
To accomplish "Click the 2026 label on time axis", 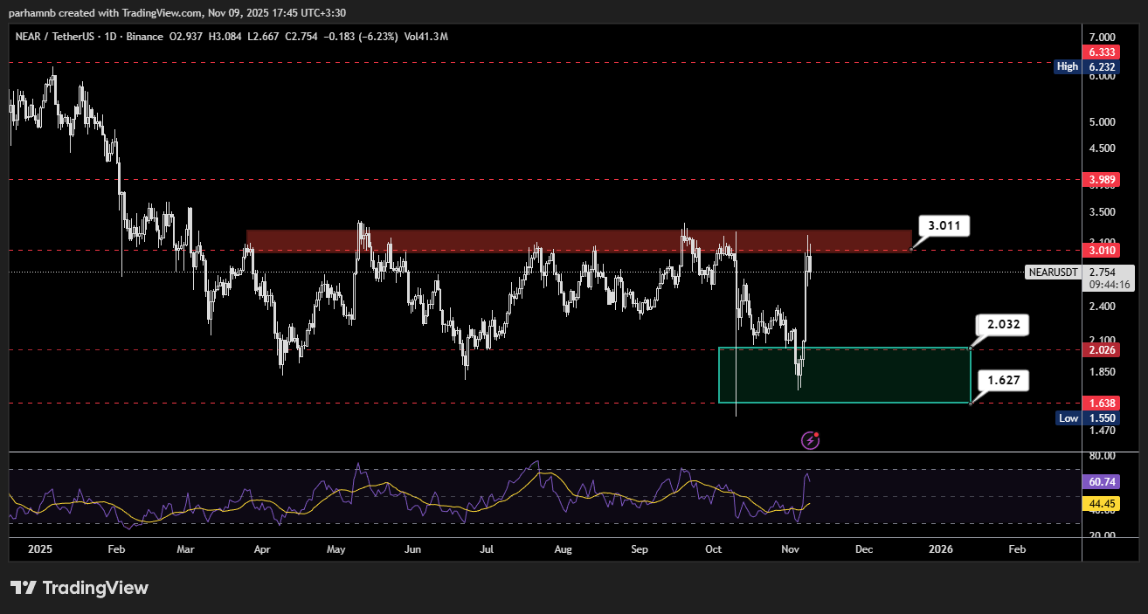I will (x=941, y=549).
